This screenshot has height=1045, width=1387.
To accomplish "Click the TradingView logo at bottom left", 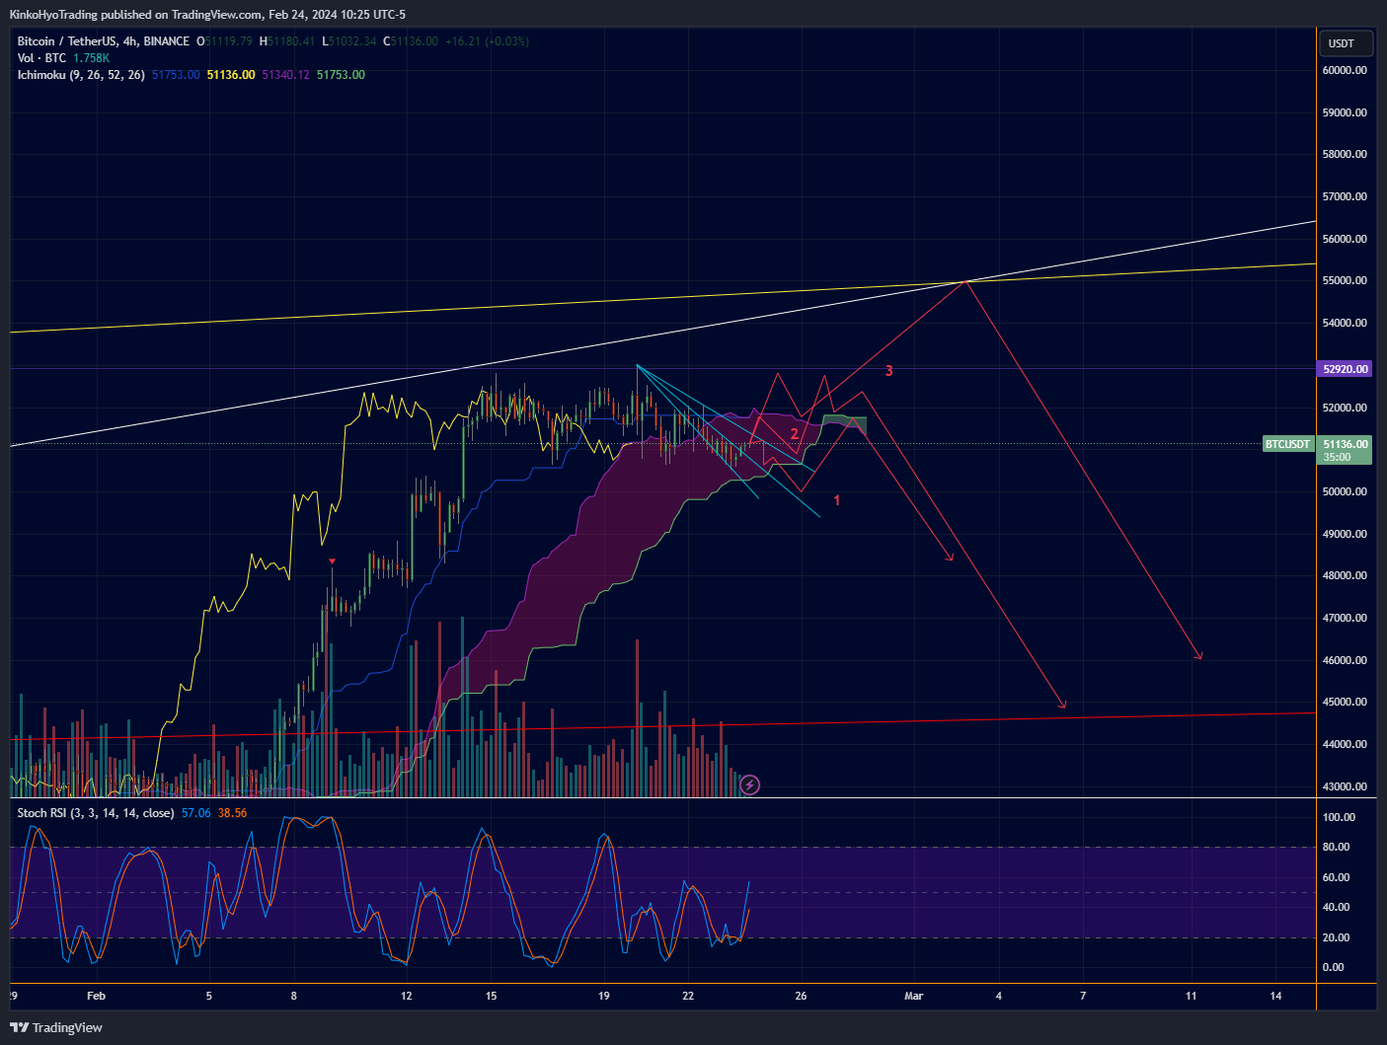I will [56, 1027].
